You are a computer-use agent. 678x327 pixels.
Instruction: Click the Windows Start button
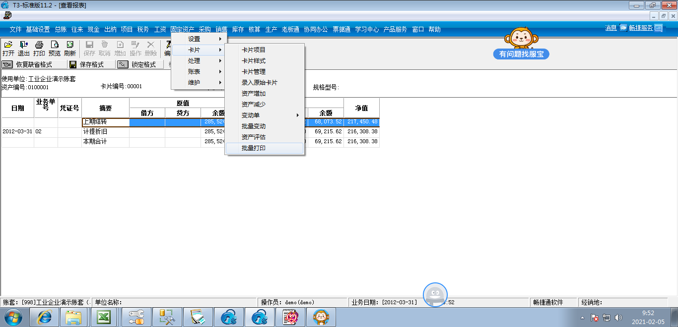[13, 317]
